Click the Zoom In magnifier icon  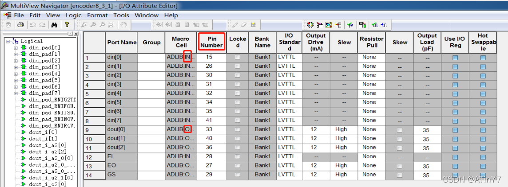tap(93, 24)
